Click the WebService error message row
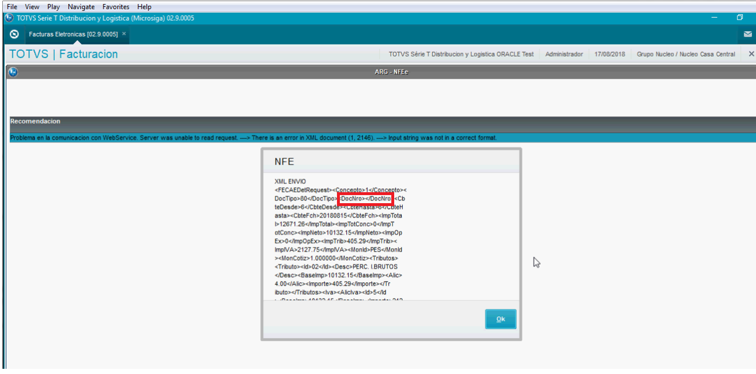756x374 pixels. [x=383, y=138]
